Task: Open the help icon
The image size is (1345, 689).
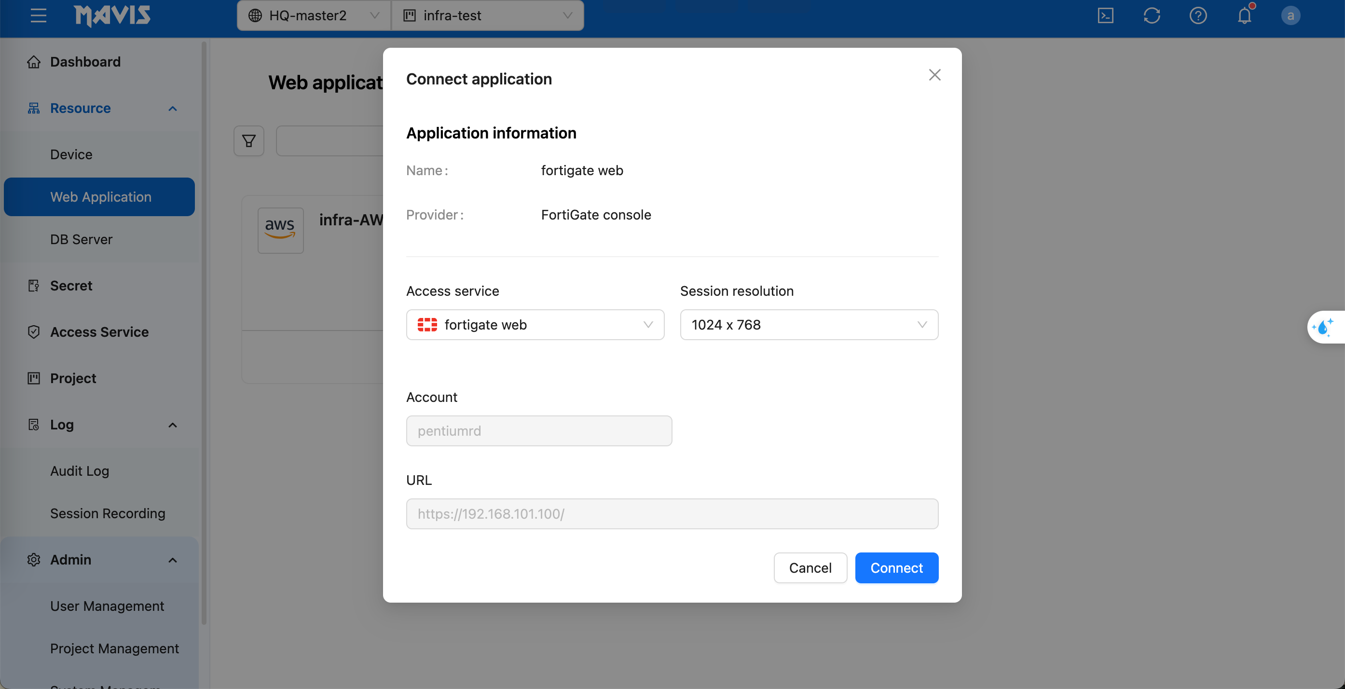Action: coord(1198,15)
